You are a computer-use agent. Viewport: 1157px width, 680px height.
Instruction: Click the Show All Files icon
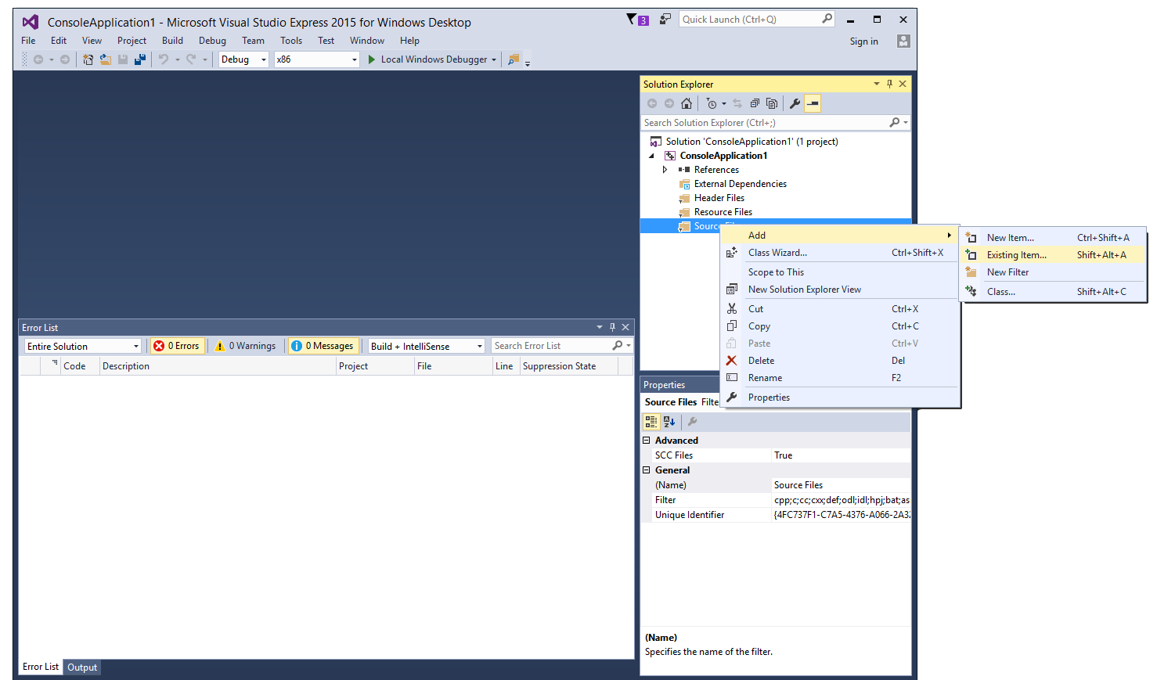point(772,103)
